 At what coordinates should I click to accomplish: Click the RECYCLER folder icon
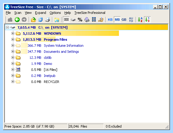(x=18, y=82)
